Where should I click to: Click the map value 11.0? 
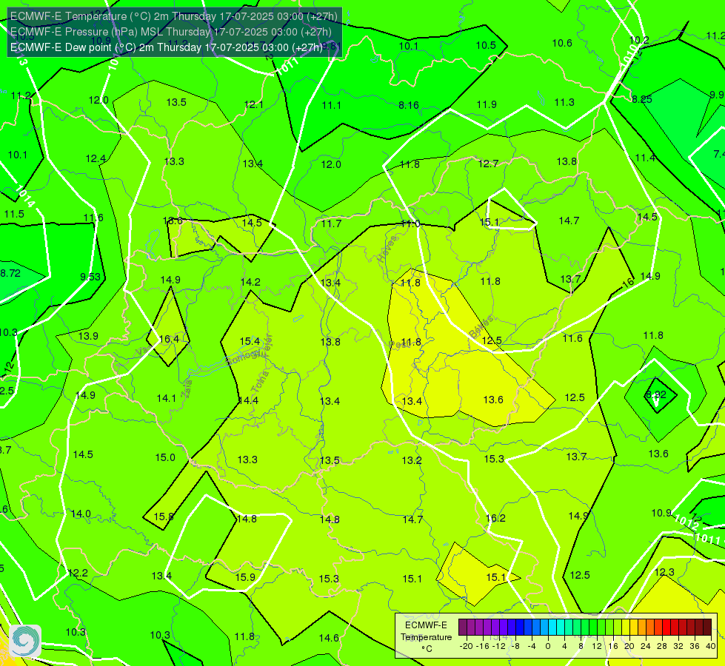point(410,223)
